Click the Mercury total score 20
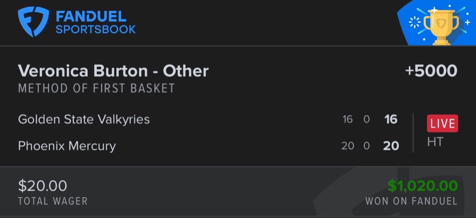This screenshot has height=218, width=476. (x=391, y=146)
